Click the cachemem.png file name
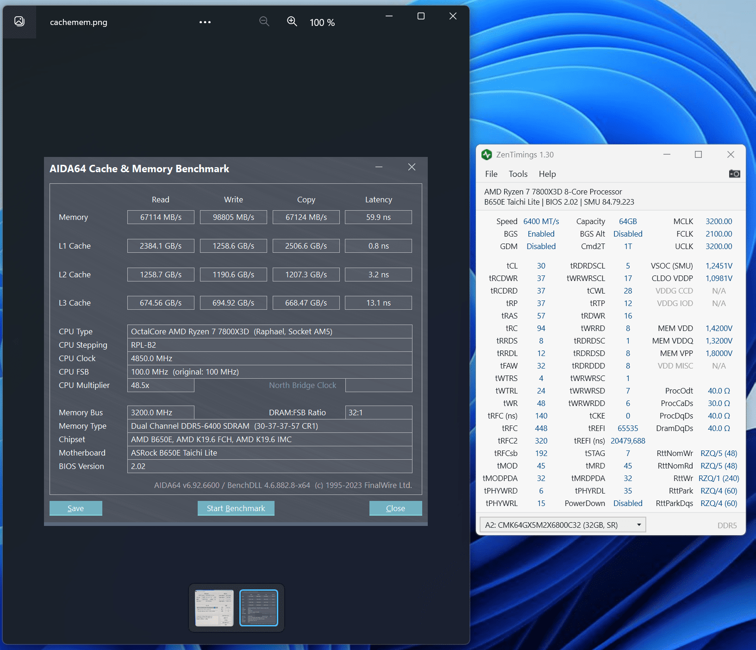The width and height of the screenshot is (756, 650). [79, 22]
